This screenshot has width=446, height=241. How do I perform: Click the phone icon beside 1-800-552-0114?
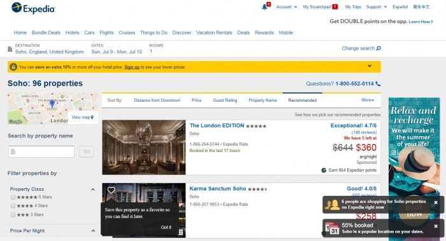[378, 84]
